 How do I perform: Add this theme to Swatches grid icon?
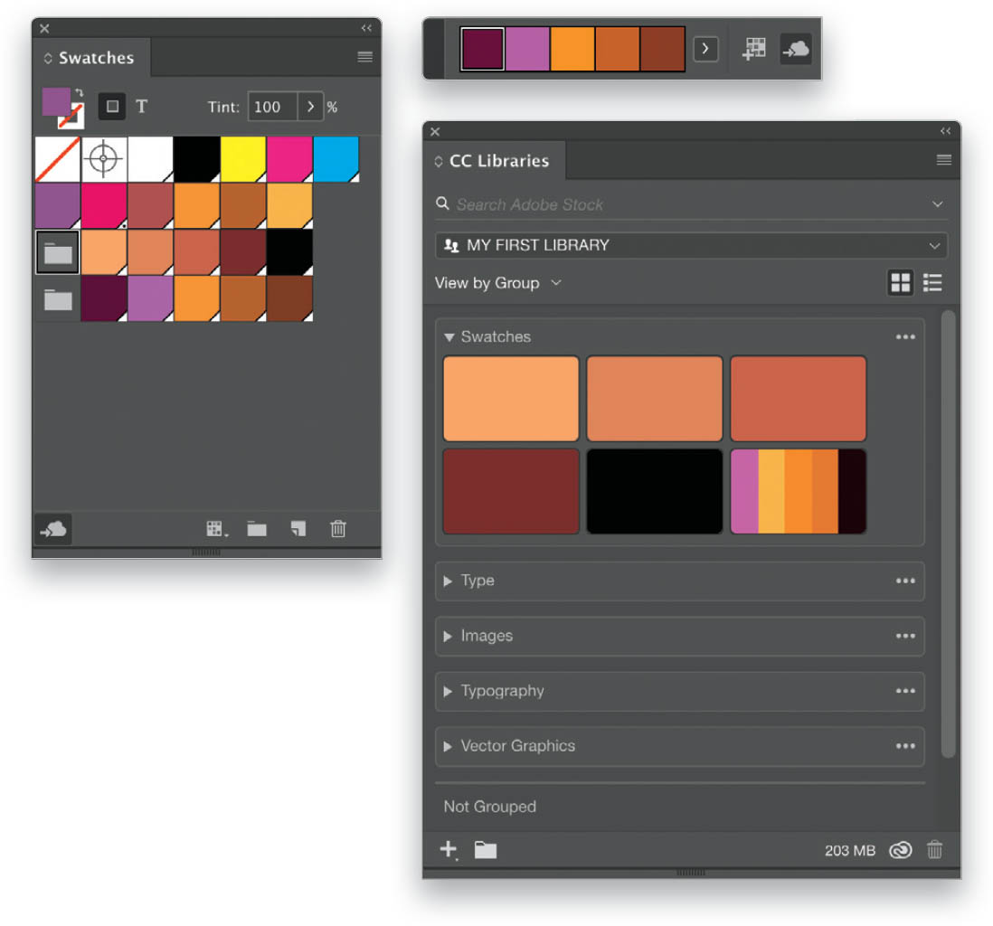[x=753, y=49]
